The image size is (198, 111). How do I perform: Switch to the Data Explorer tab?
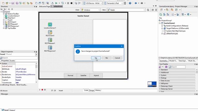[x=183, y=61]
